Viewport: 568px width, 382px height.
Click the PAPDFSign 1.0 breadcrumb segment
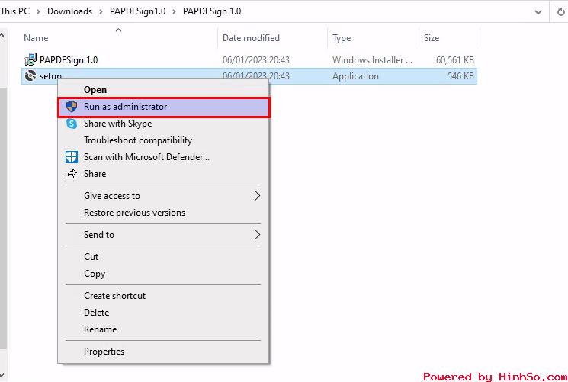212,11
